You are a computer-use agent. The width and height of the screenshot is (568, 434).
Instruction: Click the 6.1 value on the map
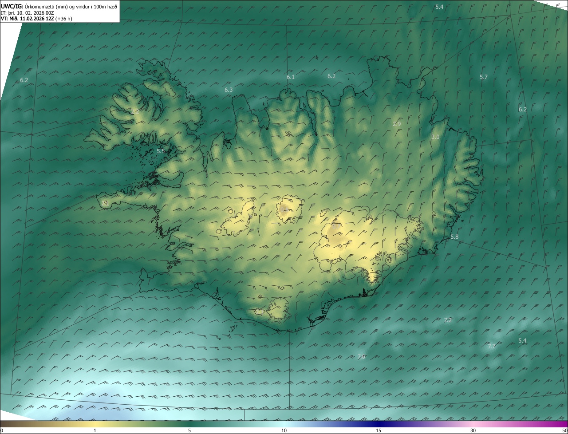point(291,77)
